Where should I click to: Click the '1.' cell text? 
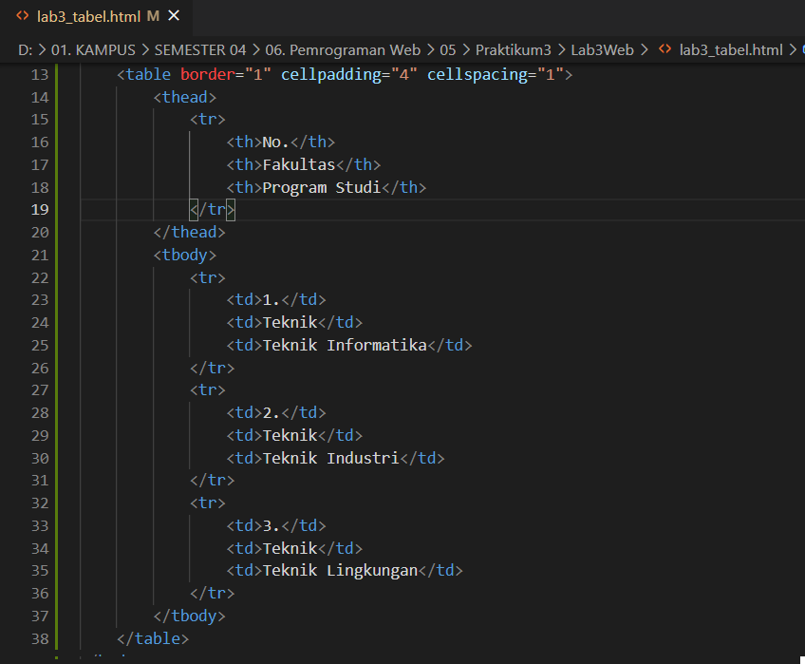[271, 299]
